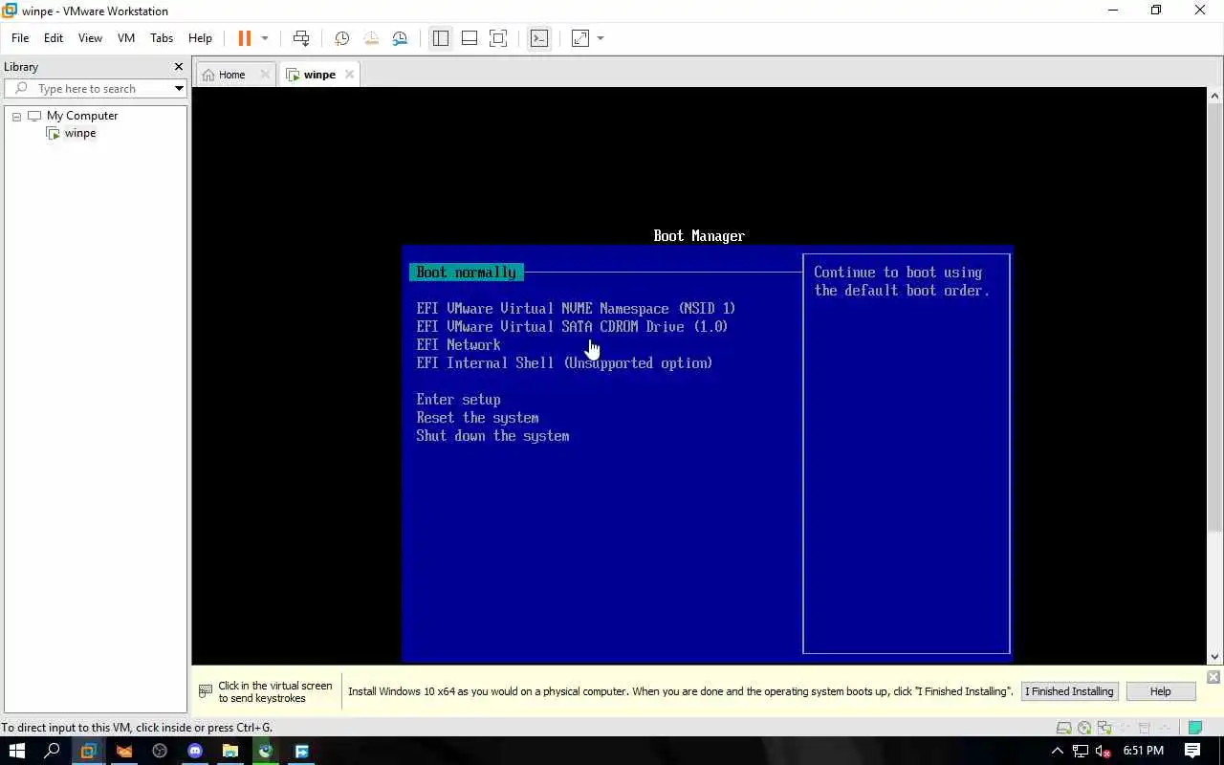1224x765 pixels.
Task: Click the stretch guest display icon
Action: pyautogui.click(x=580, y=38)
